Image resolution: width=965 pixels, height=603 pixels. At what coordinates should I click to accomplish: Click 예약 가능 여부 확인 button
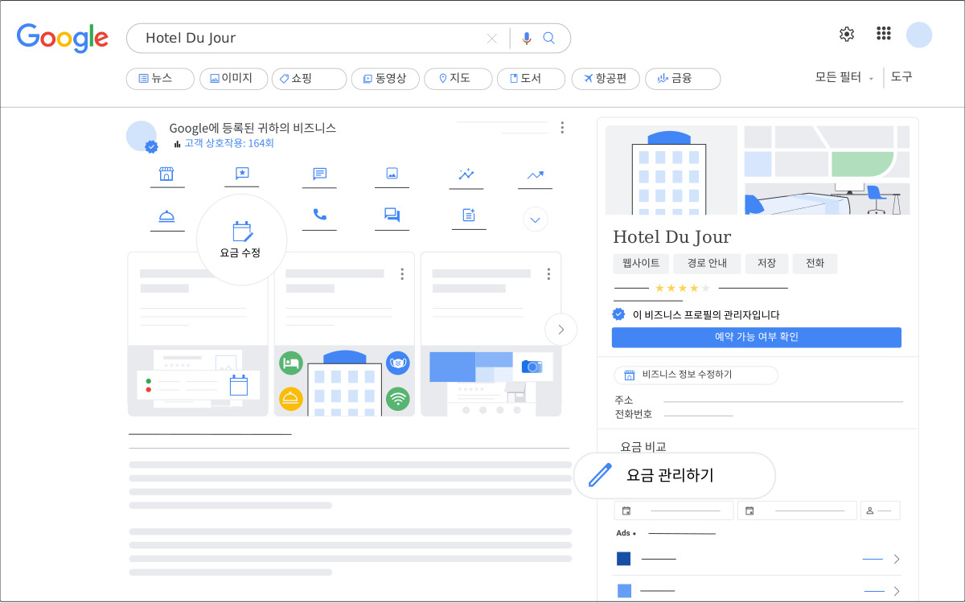pyautogui.click(x=757, y=337)
